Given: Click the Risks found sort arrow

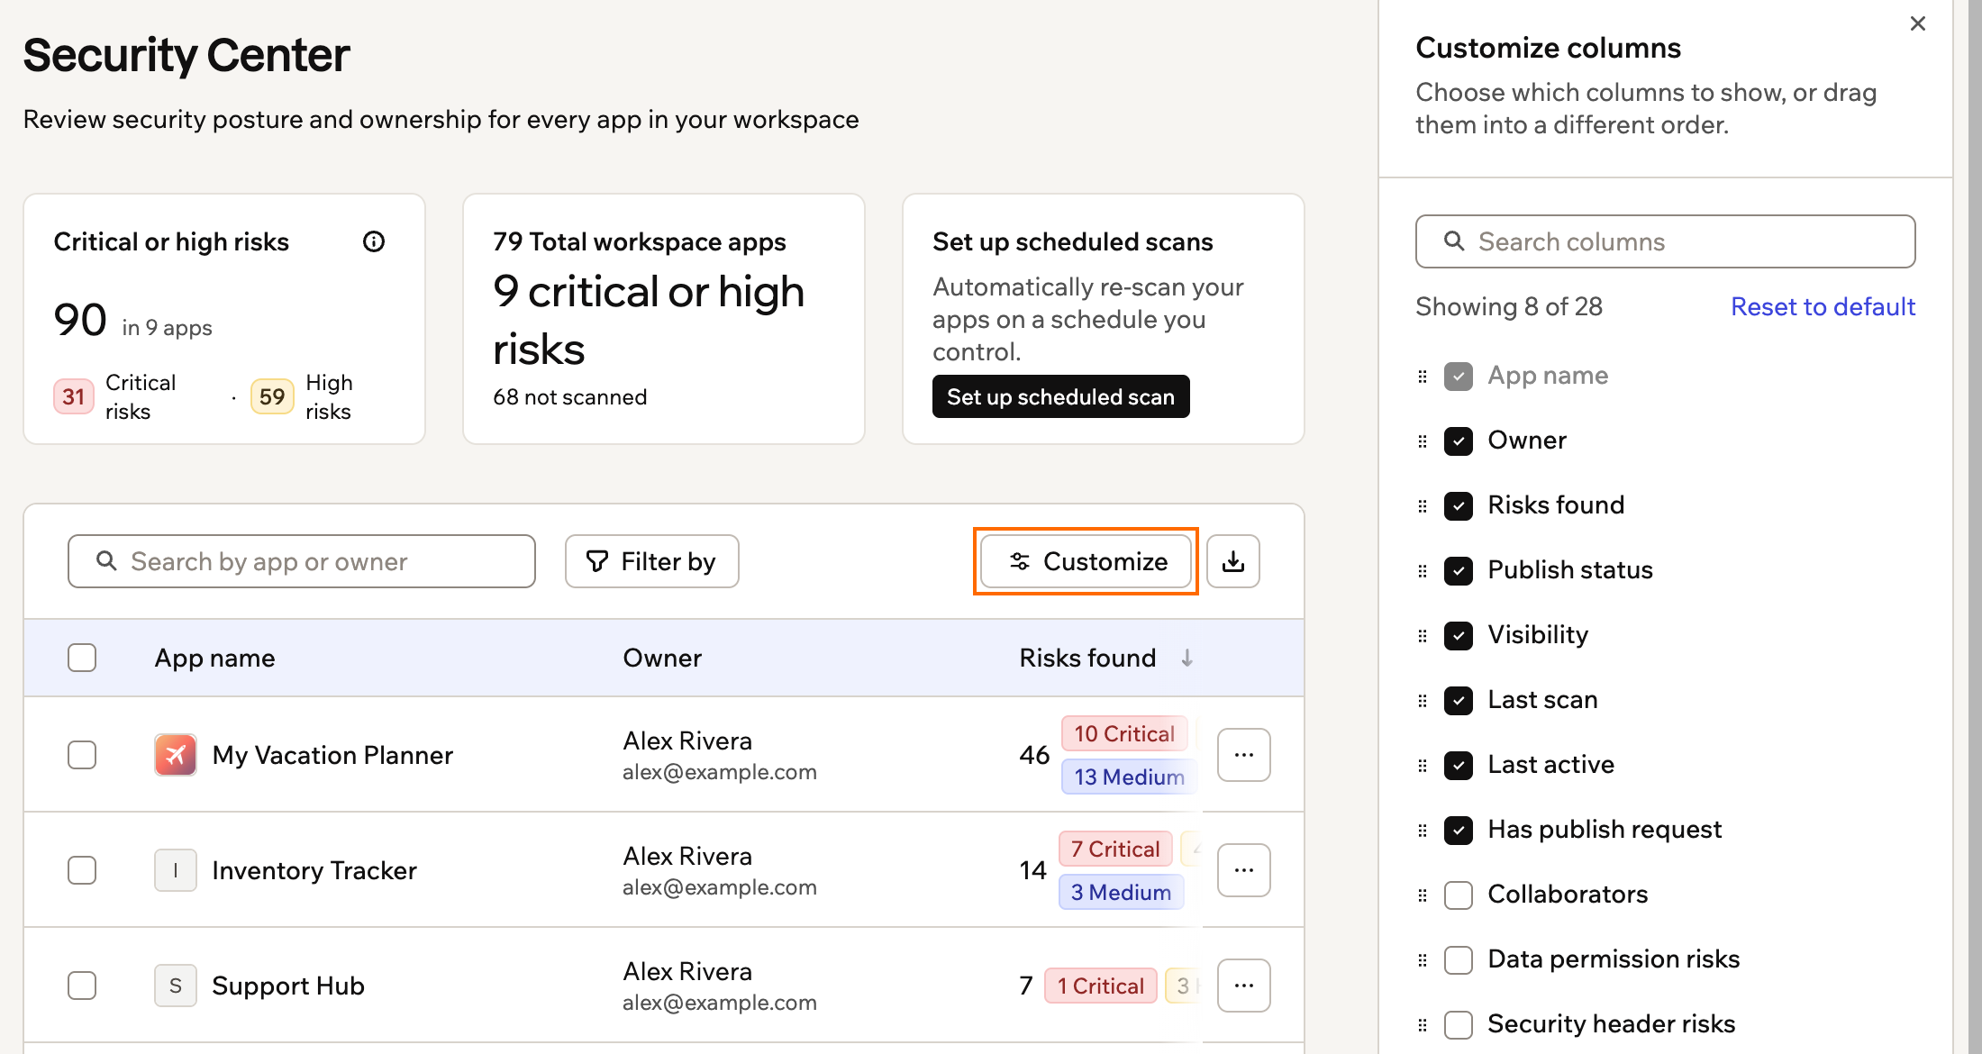Looking at the screenshot, I should [1187, 659].
